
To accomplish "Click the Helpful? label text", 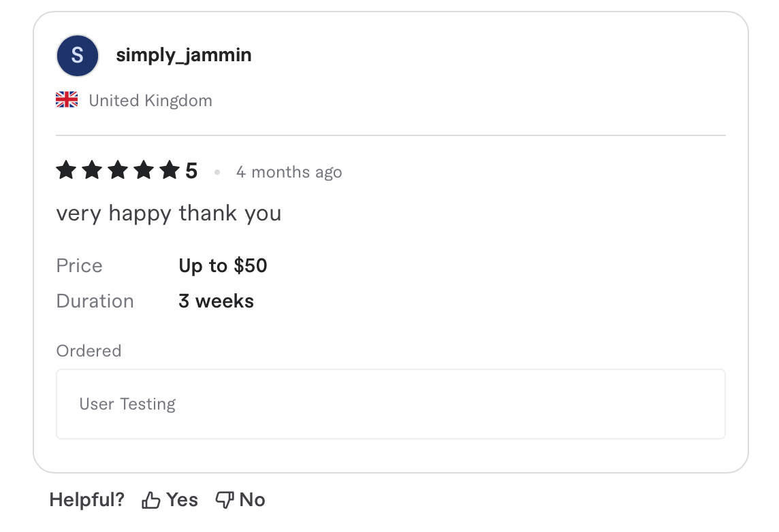I will [86, 499].
